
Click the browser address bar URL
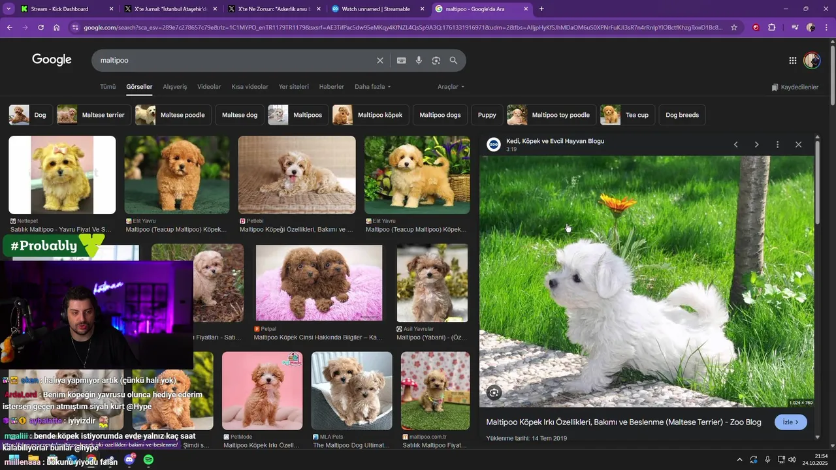click(x=403, y=27)
